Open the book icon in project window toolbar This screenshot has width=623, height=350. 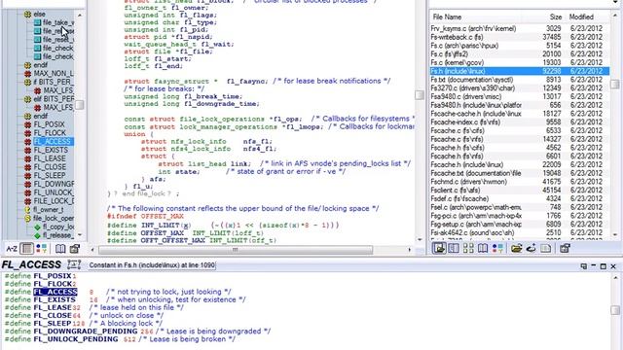[x=483, y=249]
